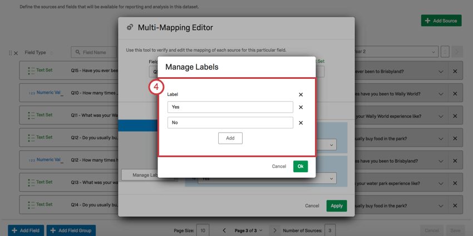
Task: Click the Text Set type icon on Q13 row
Action: tap(31, 183)
